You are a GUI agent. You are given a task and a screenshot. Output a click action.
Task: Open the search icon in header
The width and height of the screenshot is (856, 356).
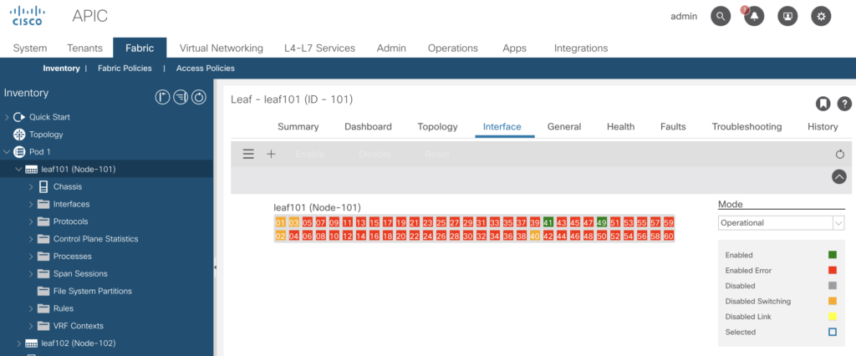pyautogui.click(x=721, y=17)
